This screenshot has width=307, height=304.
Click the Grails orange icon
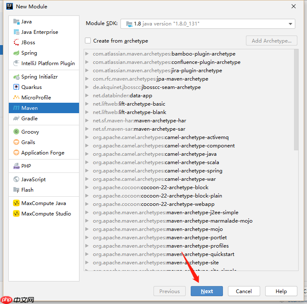[16, 142]
